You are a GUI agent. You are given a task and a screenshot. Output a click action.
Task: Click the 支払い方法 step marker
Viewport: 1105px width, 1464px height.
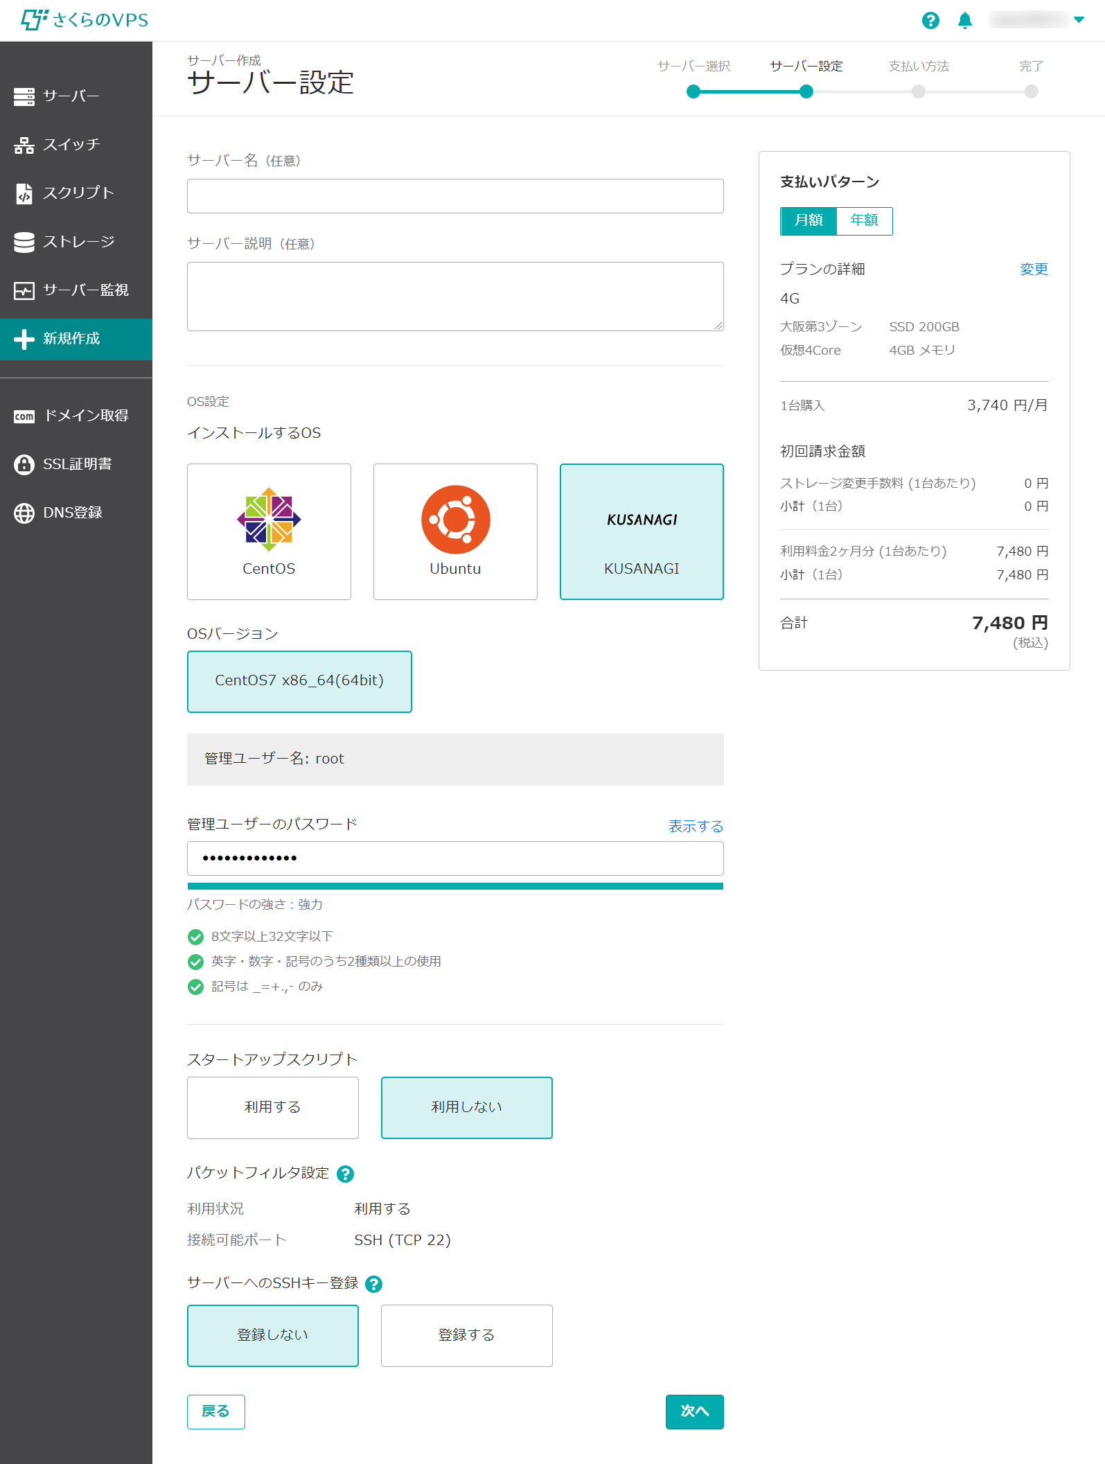919,91
